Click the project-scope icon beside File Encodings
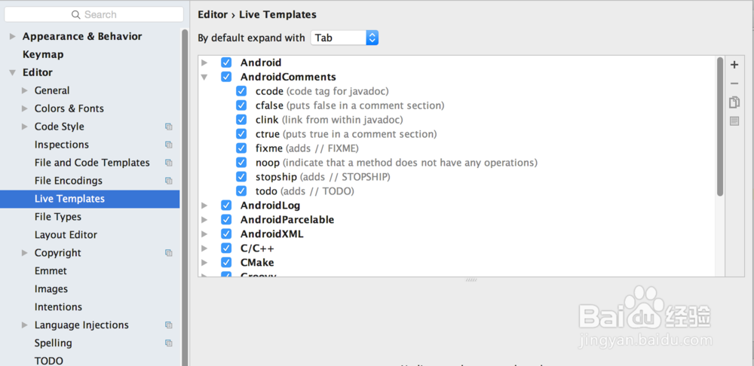The width and height of the screenshot is (754, 366). 169,181
